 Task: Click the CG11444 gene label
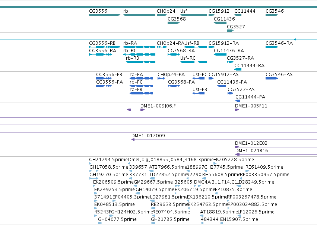[x=245, y=11]
